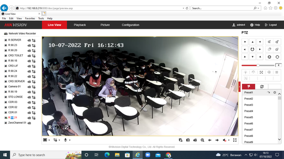
Task: Open stream type selector for R.90.24
Action: pos(34,72)
